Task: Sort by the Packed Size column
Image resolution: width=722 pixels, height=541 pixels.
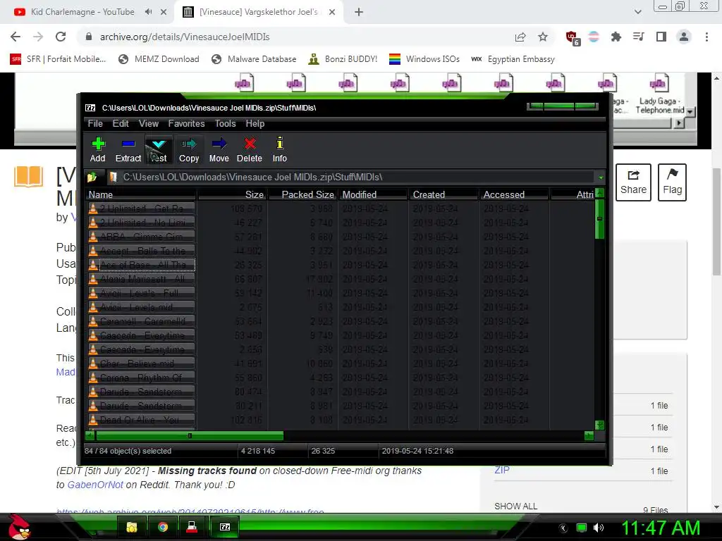Action: (x=302, y=194)
